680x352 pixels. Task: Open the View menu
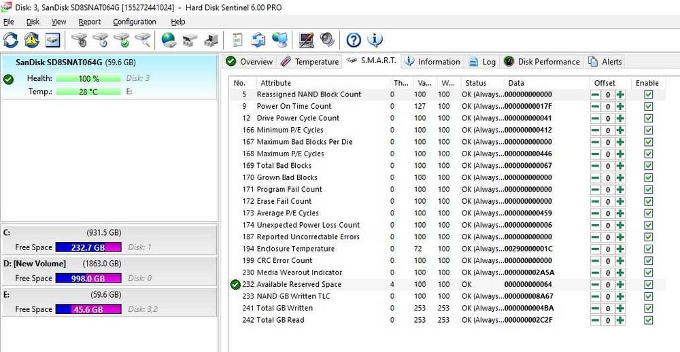pos(59,22)
